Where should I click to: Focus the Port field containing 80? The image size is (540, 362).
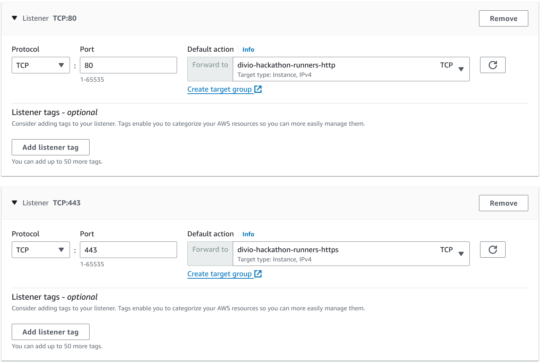coord(128,65)
